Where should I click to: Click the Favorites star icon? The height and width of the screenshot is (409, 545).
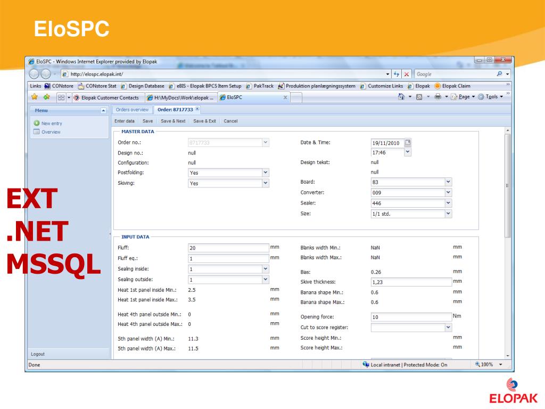pyautogui.click(x=35, y=97)
